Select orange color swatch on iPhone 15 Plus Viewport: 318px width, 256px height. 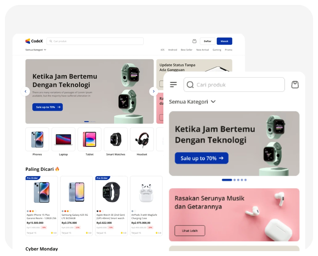click(x=33, y=211)
